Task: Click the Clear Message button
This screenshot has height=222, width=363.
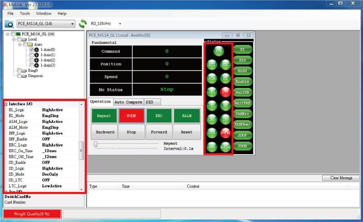Action: point(341,178)
